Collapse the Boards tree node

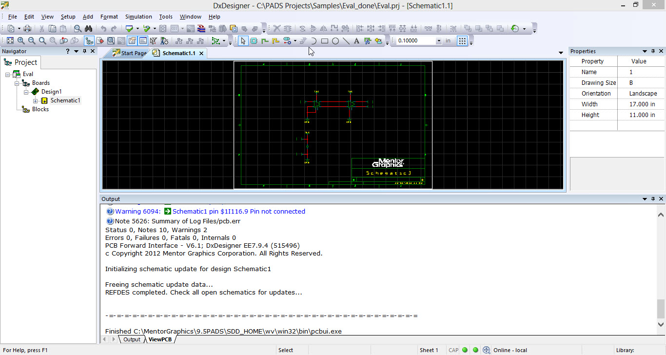tap(17, 83)
